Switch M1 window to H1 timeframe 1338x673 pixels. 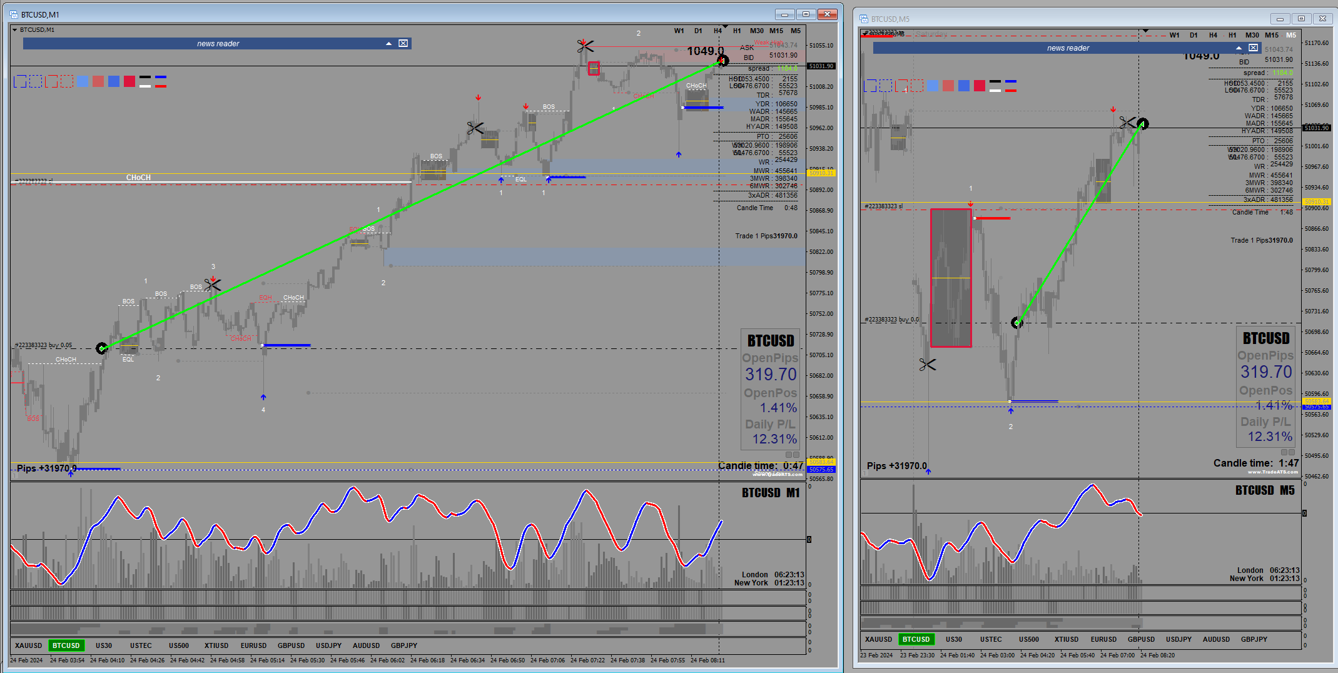pyautogui.click(x=737, y=31)
